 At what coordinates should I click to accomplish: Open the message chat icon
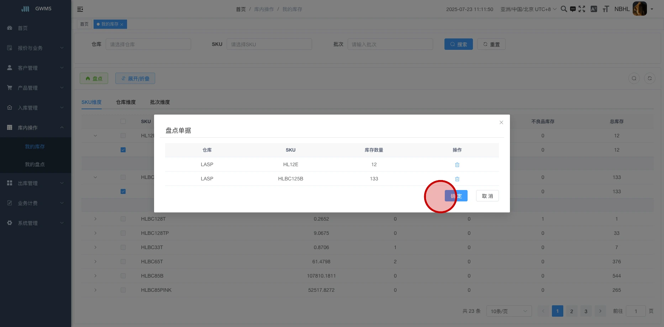pos(573,9)
